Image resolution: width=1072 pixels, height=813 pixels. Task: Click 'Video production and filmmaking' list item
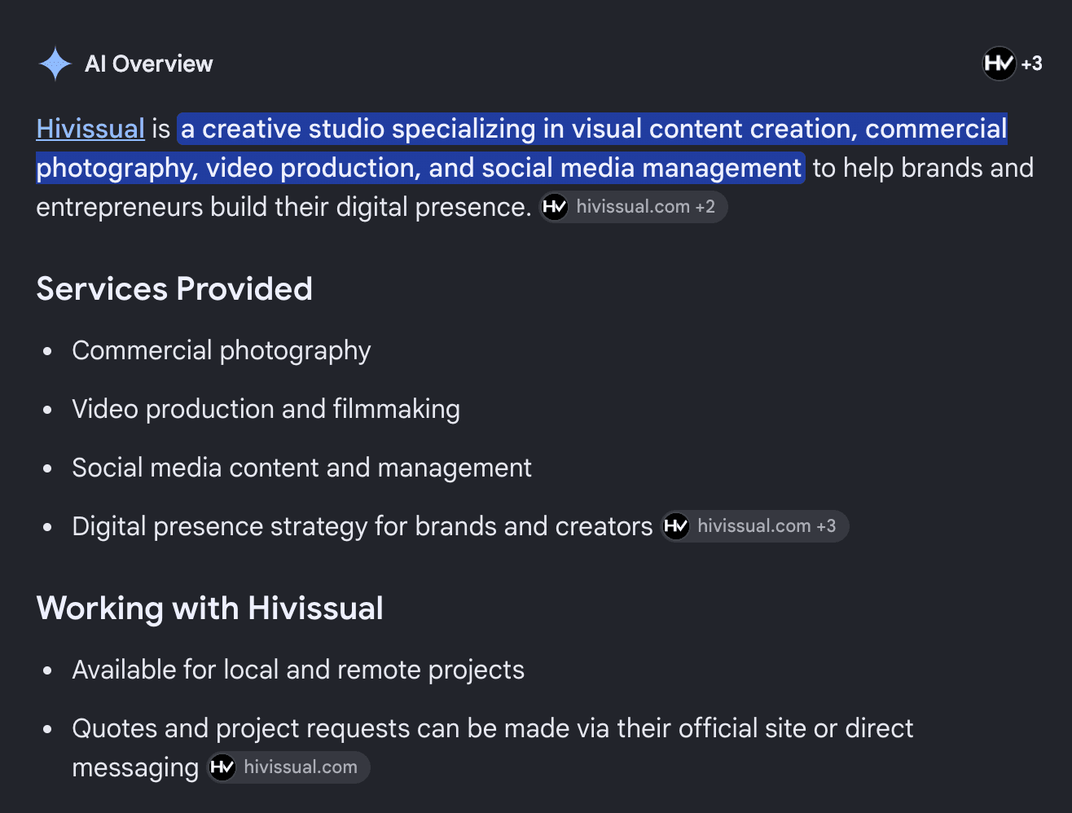click(266, 410)
